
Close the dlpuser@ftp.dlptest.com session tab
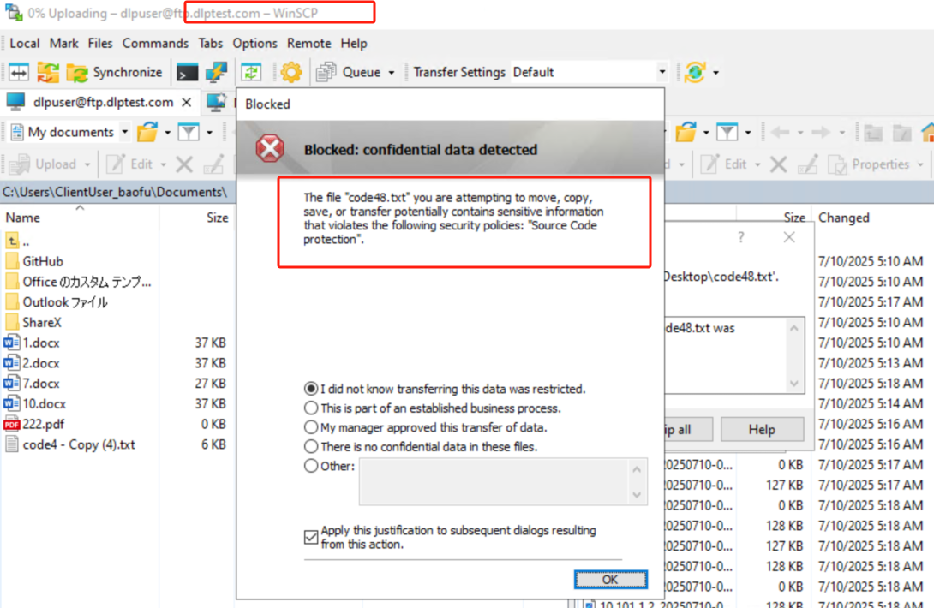click(187, 103)
